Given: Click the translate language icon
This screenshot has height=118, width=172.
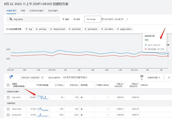Looking at the screenshot, I should click(x=74, y=19).
